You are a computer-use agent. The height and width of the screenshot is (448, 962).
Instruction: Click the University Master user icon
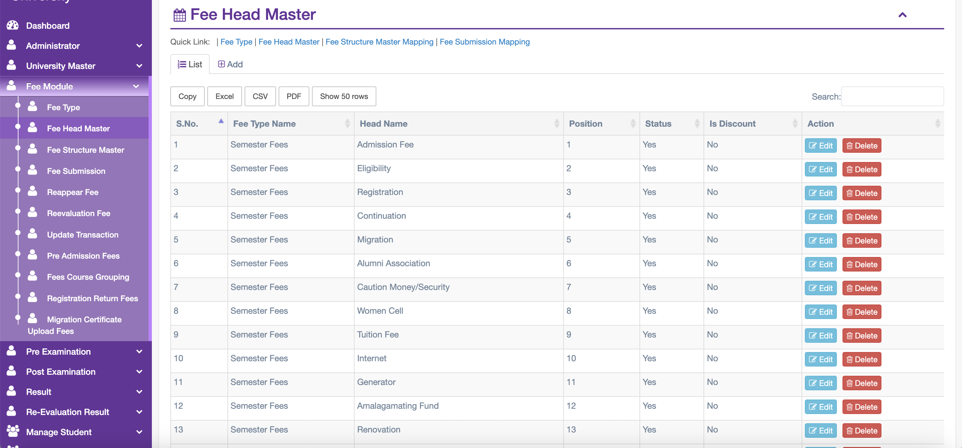[x=12, y=65]
